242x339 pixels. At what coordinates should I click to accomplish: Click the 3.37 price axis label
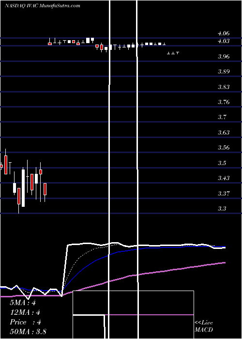224,193
